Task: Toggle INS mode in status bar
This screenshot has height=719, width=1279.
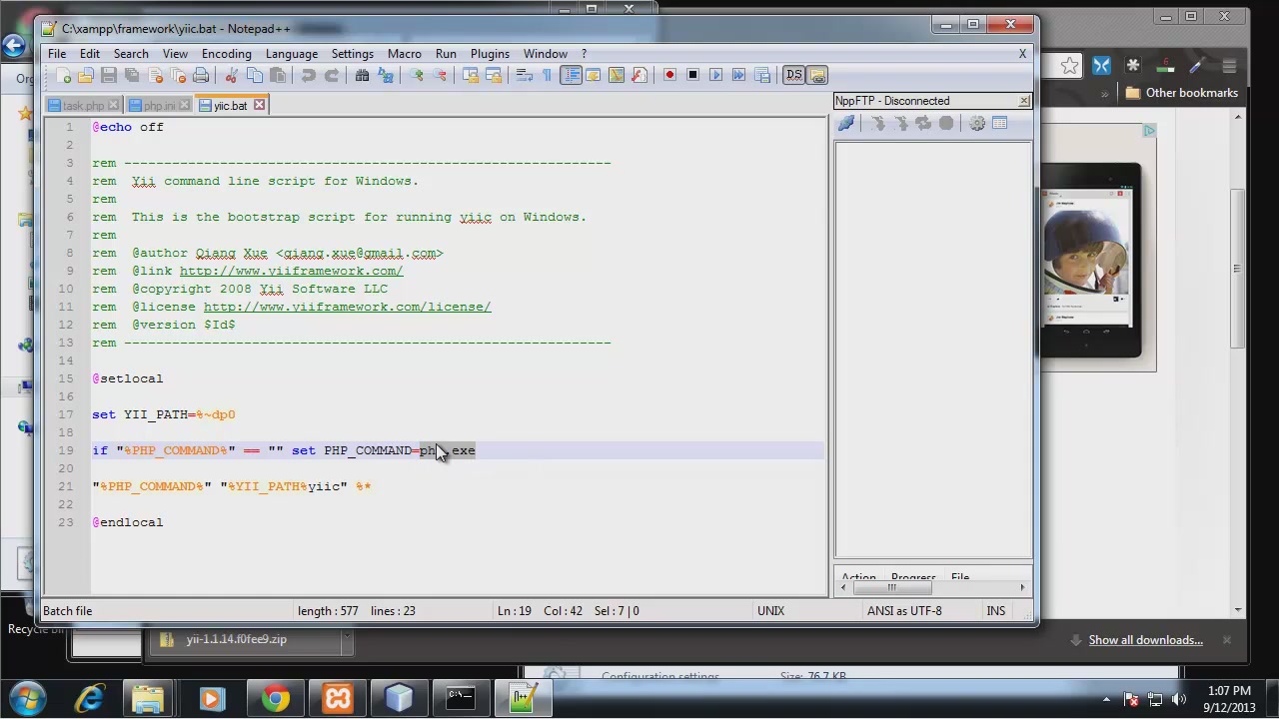Action: coord(996,611)
